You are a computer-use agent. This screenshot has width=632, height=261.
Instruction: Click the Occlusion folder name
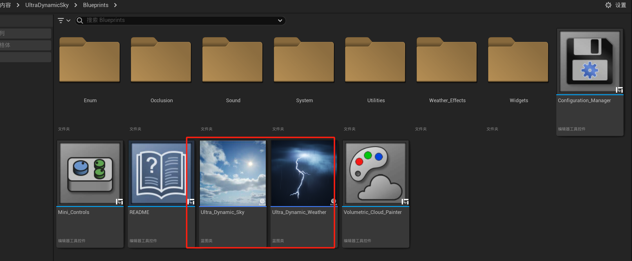162,101
